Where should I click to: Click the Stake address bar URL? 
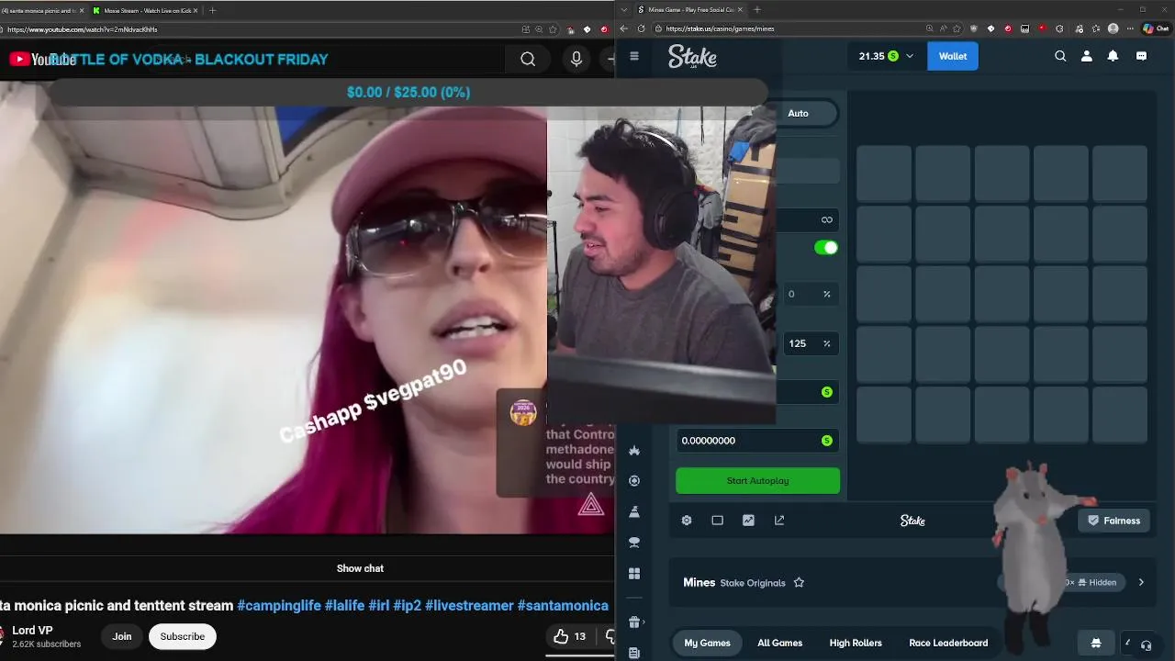[x=720, y=28]
